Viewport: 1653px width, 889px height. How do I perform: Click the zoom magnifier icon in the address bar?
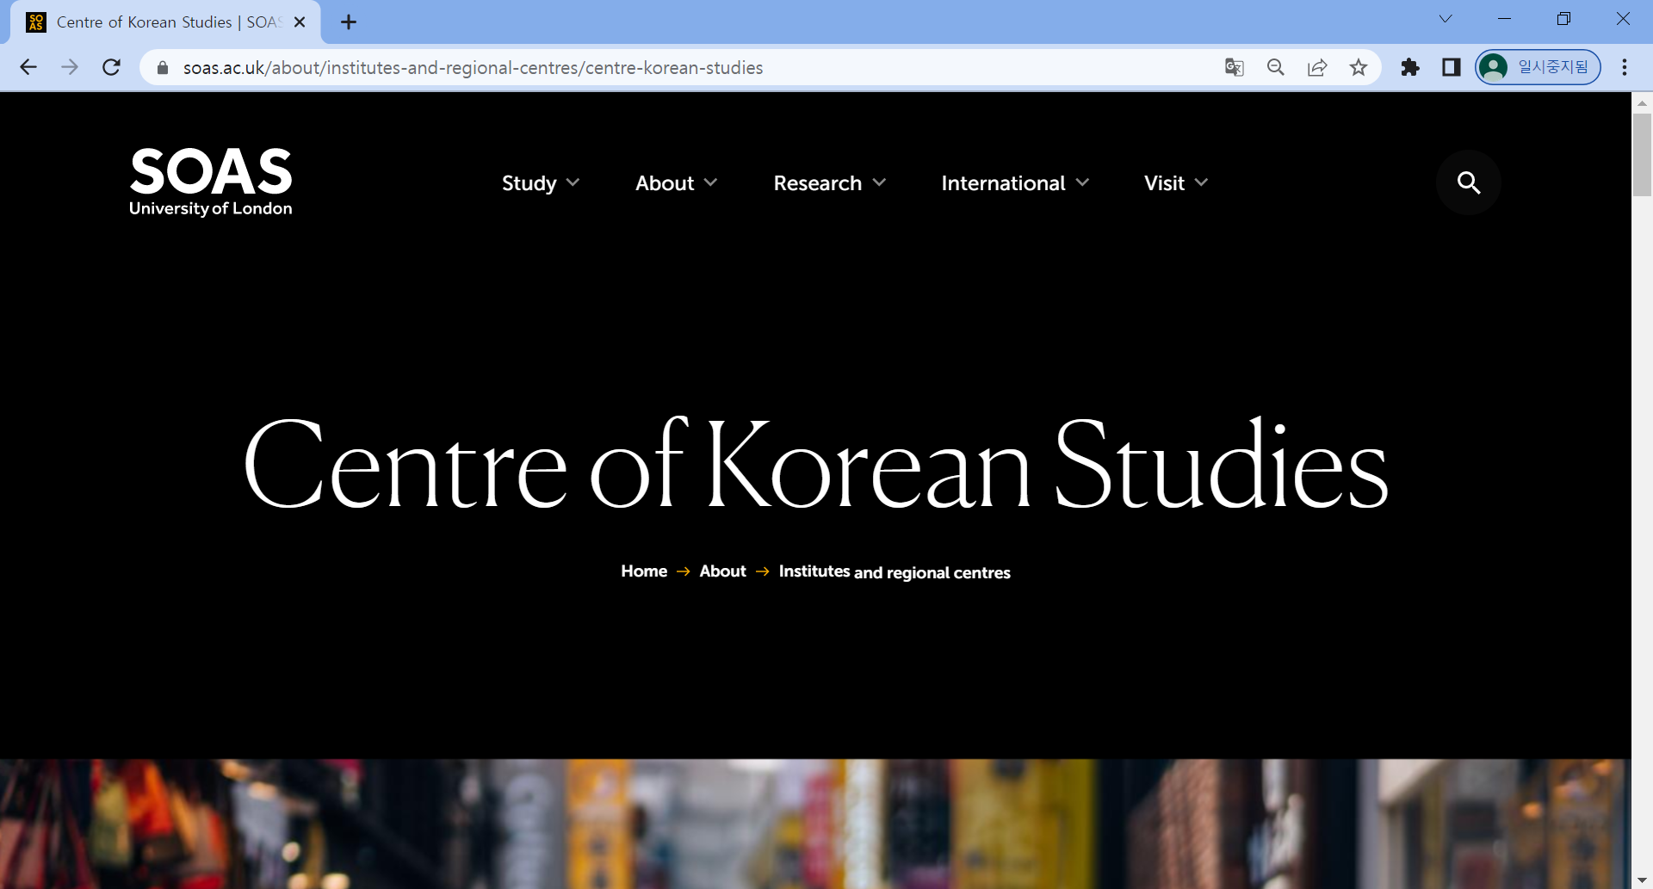[1276, 67]
